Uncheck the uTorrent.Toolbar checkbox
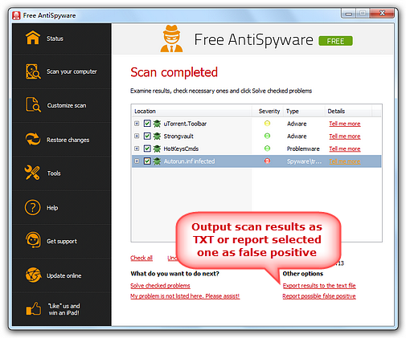Viewport: 406px width, 338px height. click(147, 124)
